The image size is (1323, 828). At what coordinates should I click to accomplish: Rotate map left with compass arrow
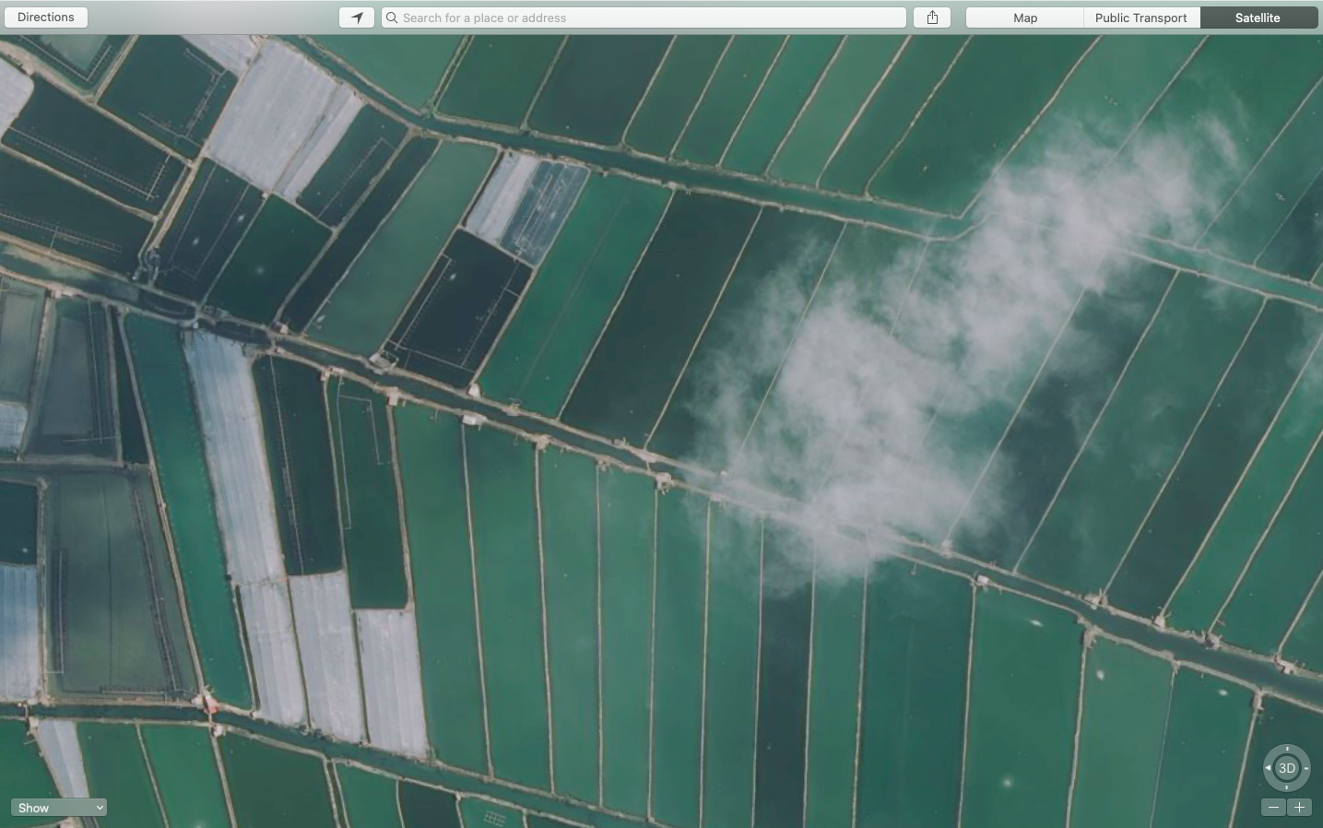point(1268,768)
